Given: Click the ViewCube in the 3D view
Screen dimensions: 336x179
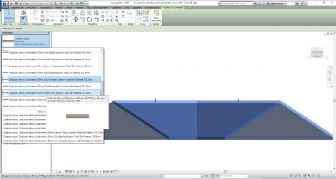Looking at the screenshot, I should click(317, 53).
